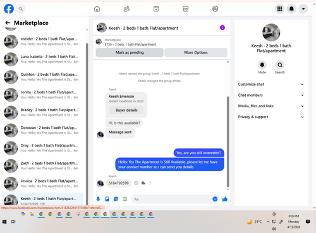
Task: Choose a GIF with the GIF icon
Action: [125, 199]
